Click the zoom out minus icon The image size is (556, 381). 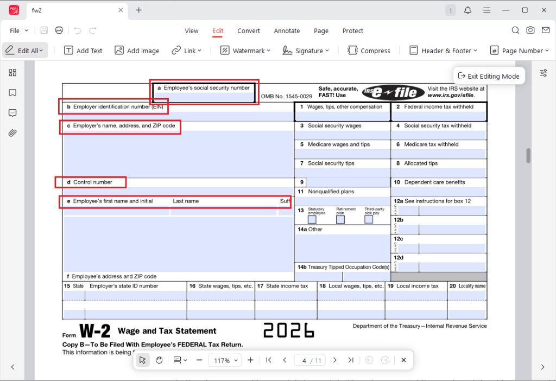coord(199,360)
